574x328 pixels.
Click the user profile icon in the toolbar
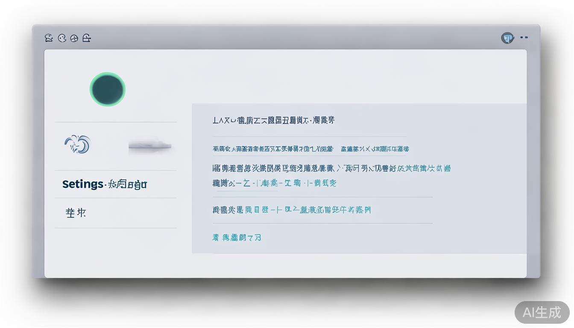click(x=48, y=38)
